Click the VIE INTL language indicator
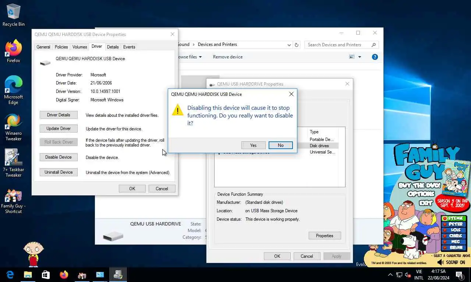The height and width of the screenshot is (282, 471). click(419, 275)
